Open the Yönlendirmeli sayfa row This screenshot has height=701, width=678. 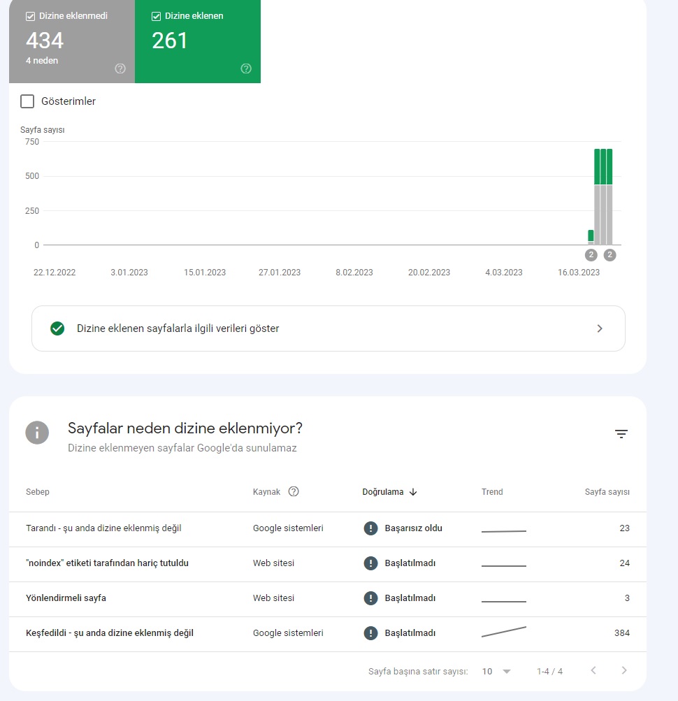pyautogui.click(x=328, y=599)
